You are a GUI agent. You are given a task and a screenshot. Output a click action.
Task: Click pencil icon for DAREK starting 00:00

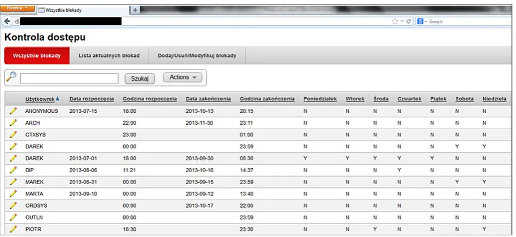(13, 147)
